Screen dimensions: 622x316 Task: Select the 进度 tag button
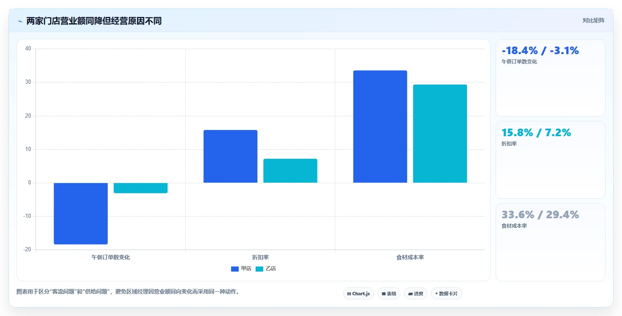coord(416,294)
